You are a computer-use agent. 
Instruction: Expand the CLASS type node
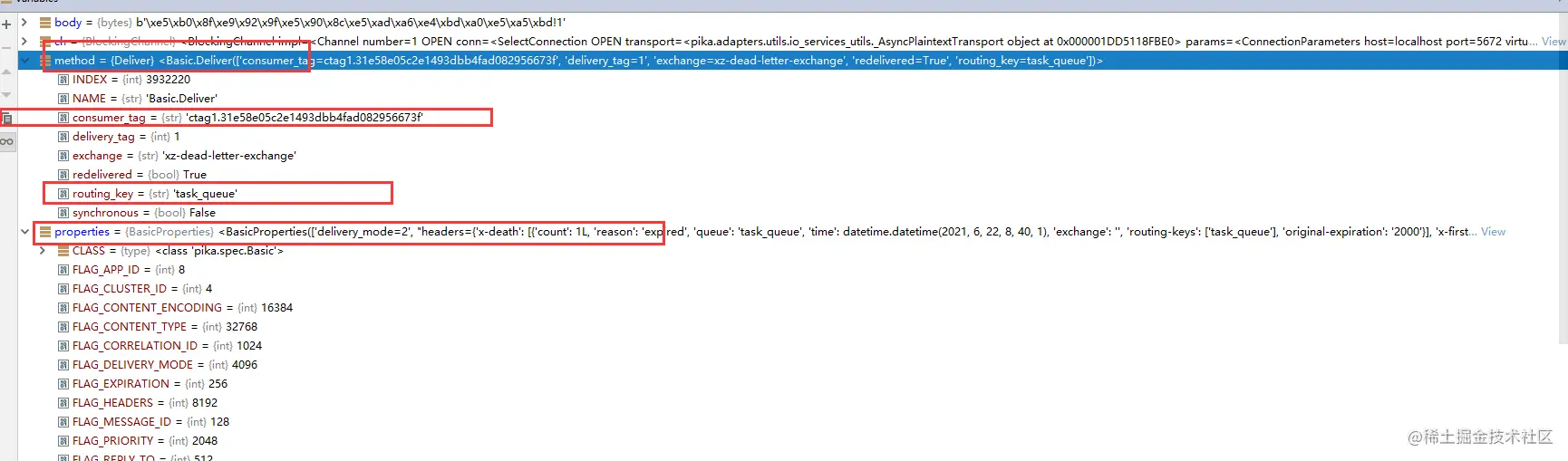(43, 251)
